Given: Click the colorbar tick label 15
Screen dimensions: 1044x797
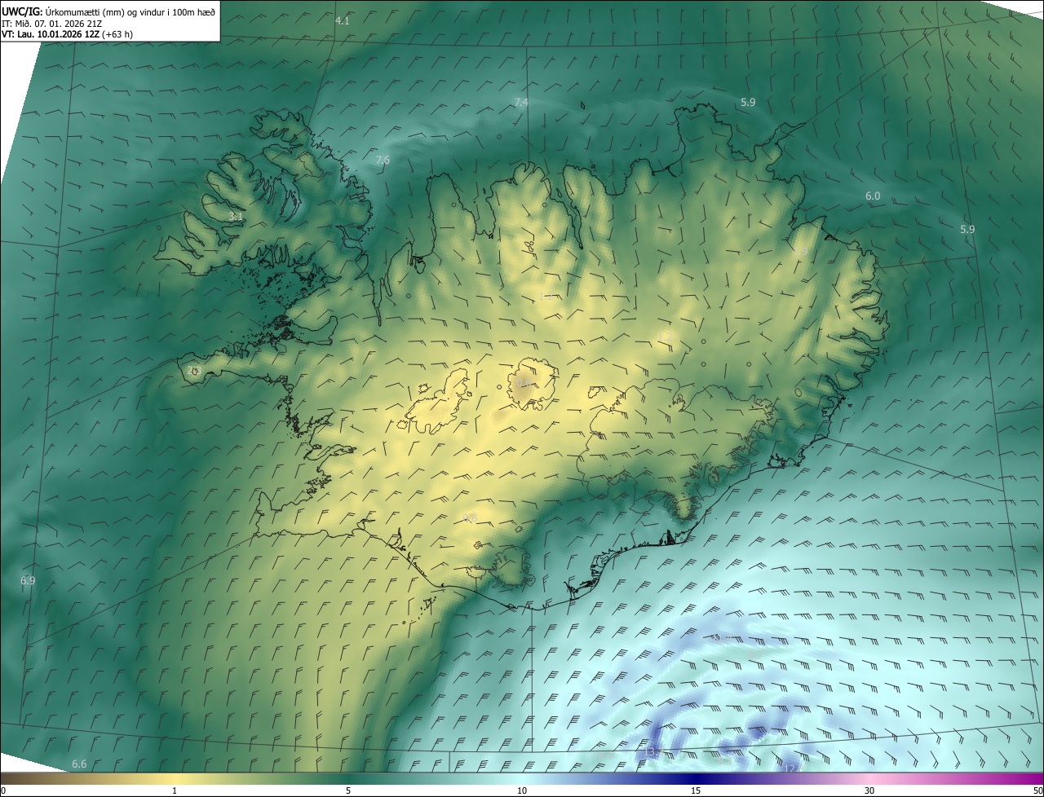Looking at the screenshot, I should pyautogui.click(x=696, y=790).
